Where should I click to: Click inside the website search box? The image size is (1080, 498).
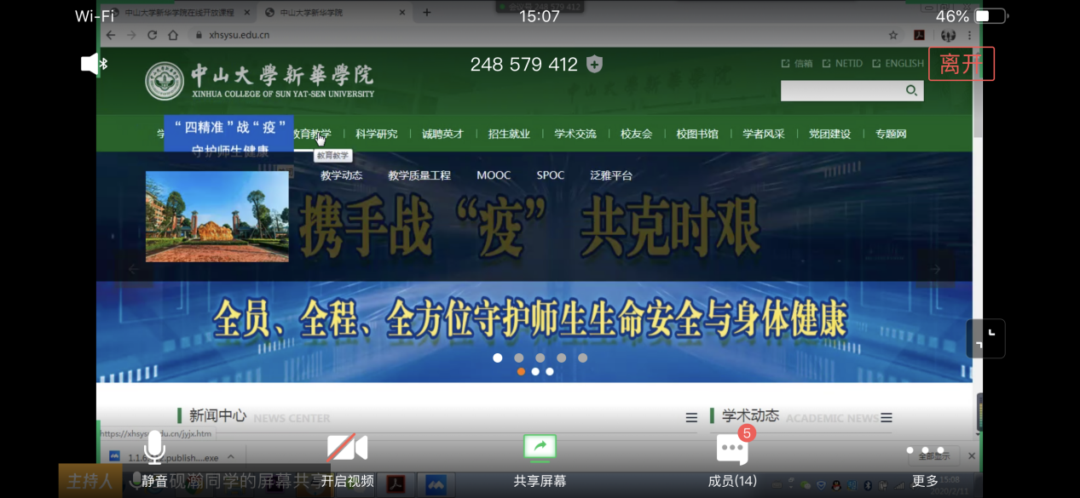840,90
